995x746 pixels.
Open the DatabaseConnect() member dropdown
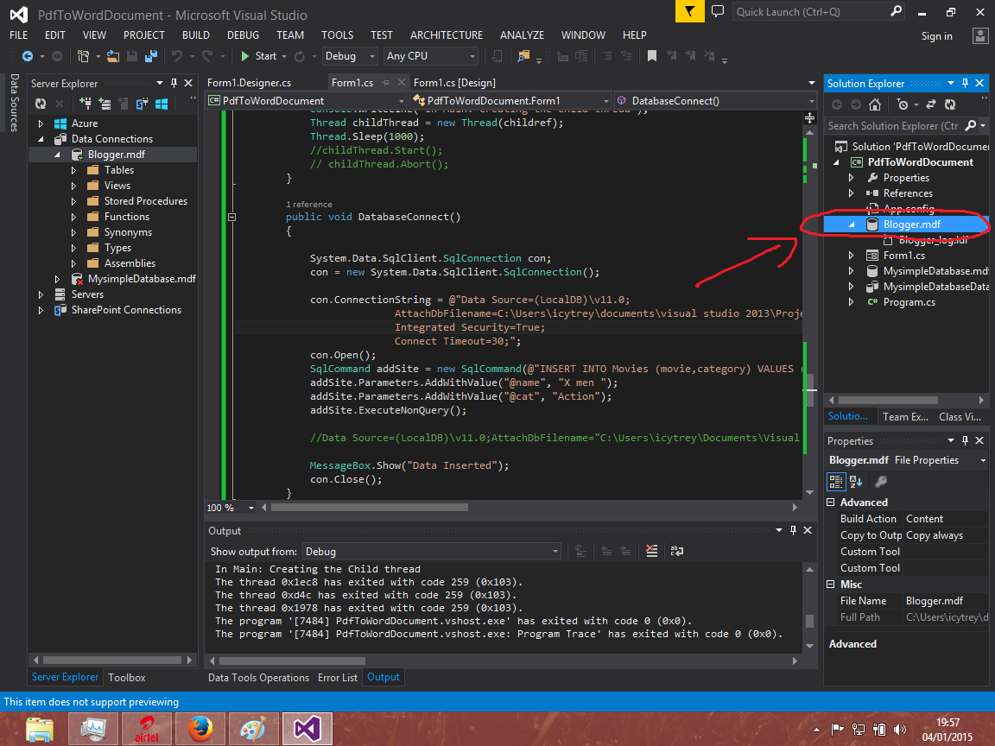tap(715, 101)
